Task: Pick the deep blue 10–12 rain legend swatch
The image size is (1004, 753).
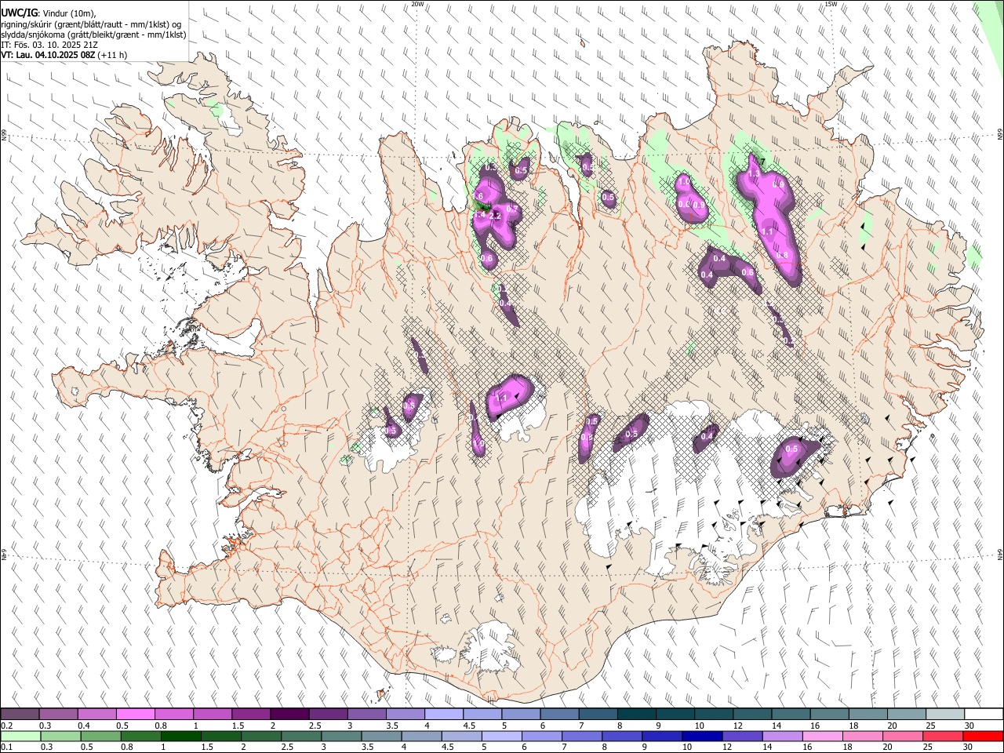Action: [702, 737]
